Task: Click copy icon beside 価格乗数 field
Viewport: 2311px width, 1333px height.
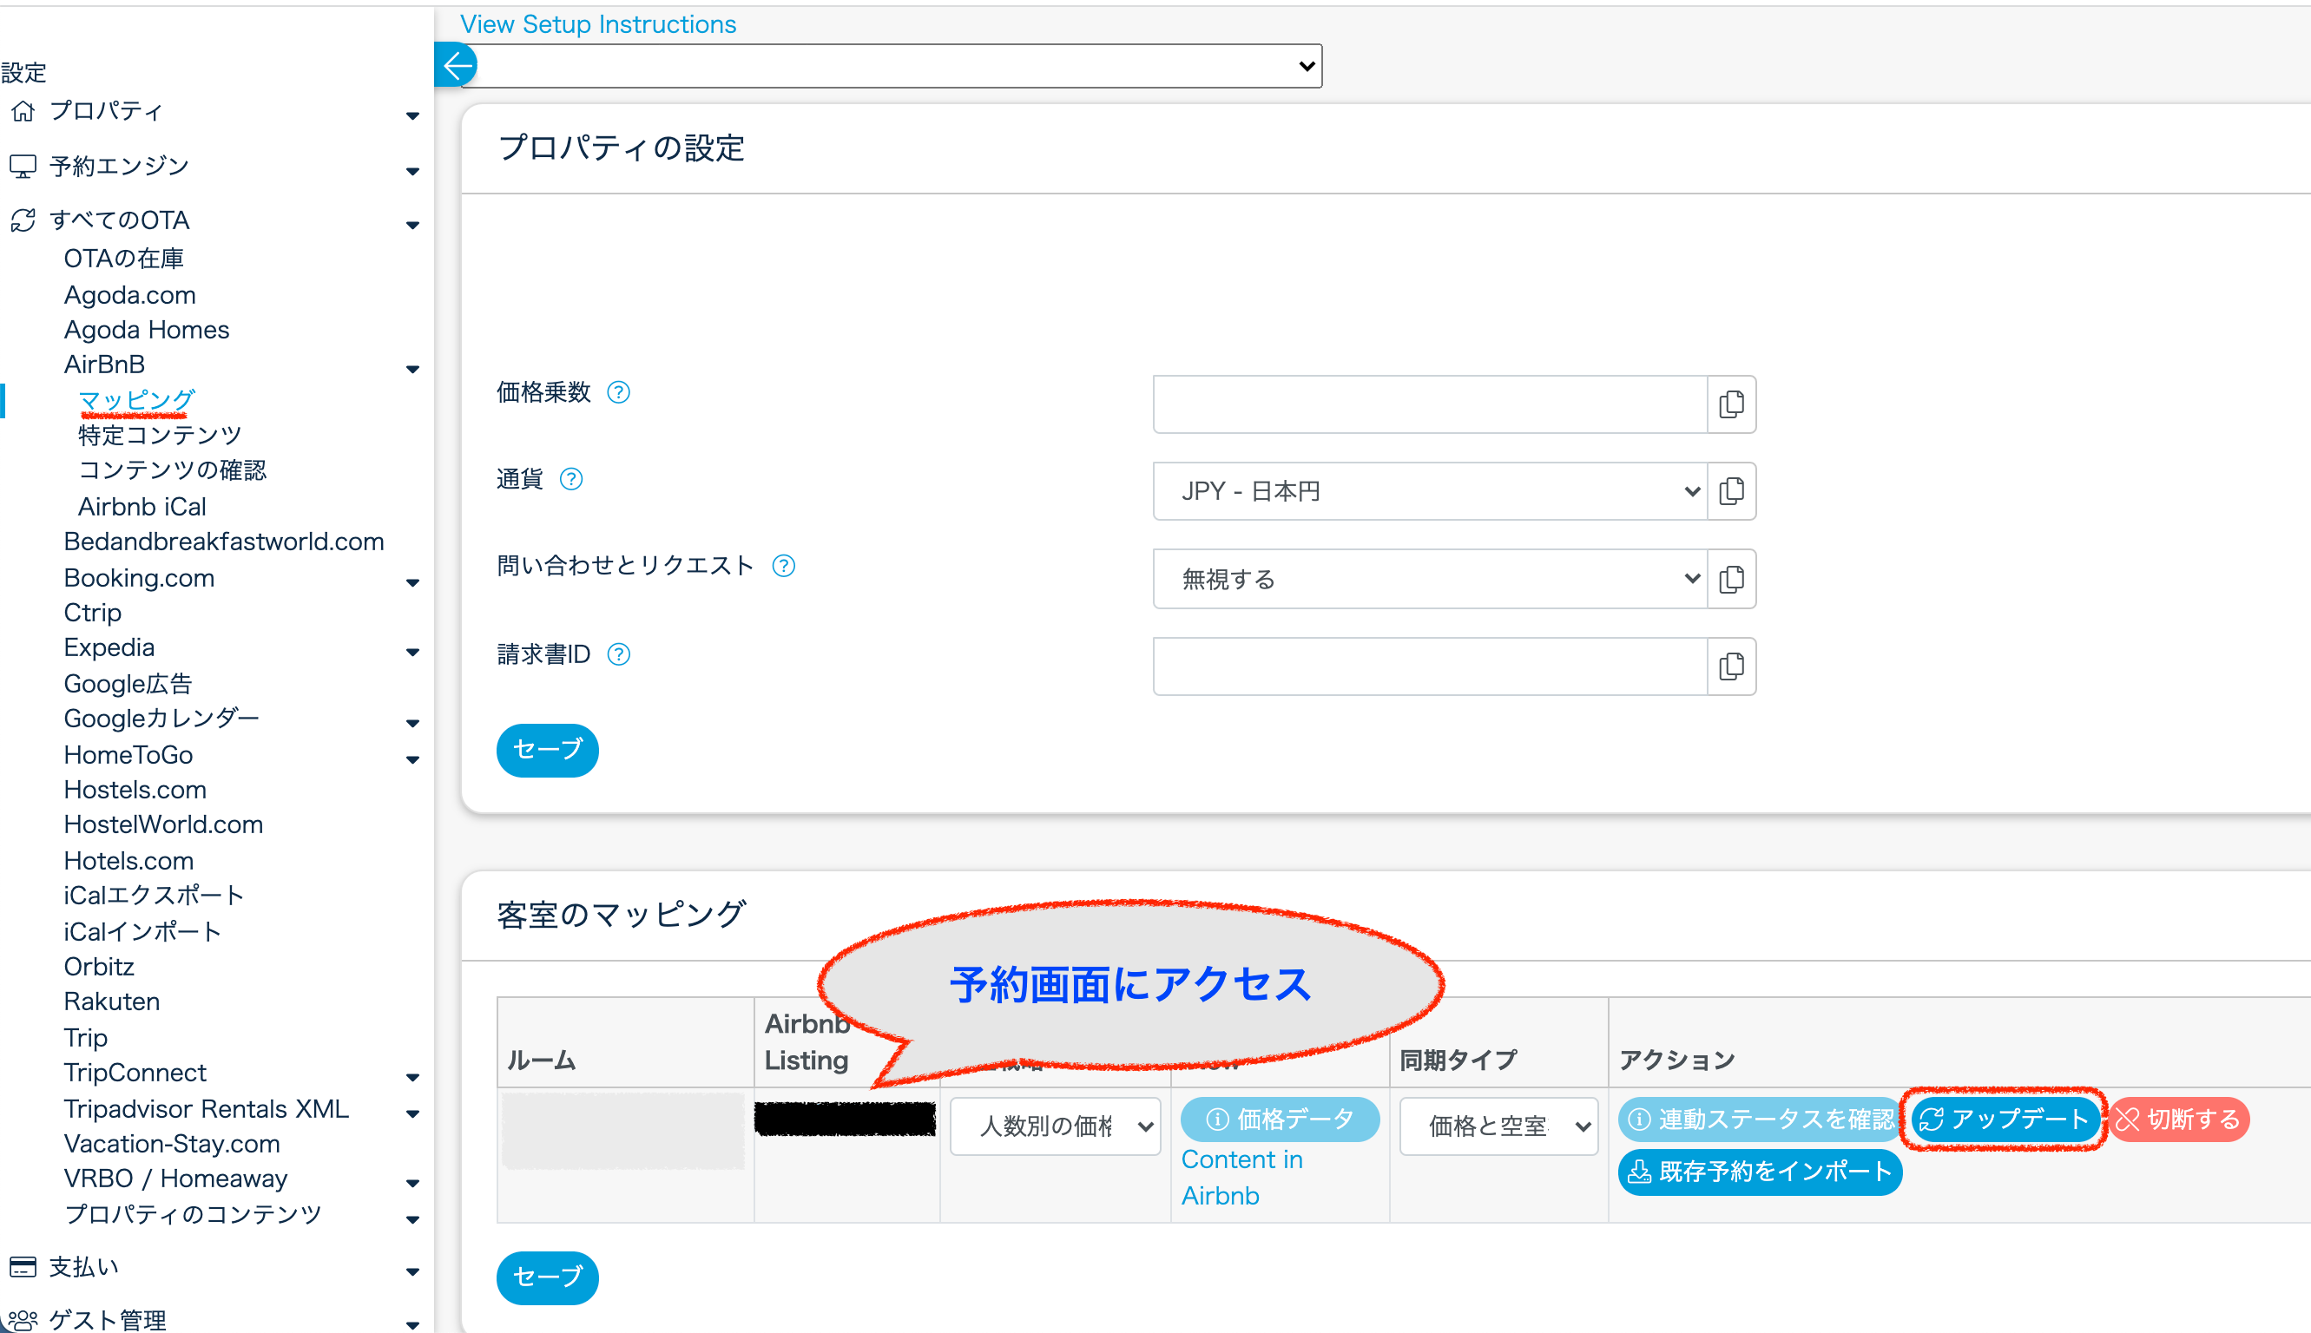Action: 1730,404
